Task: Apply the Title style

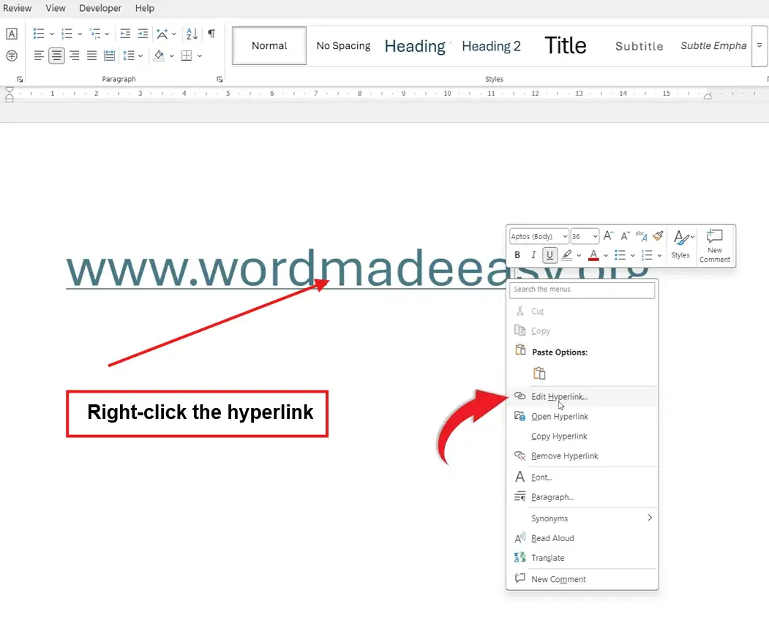Action: point(565,45)
